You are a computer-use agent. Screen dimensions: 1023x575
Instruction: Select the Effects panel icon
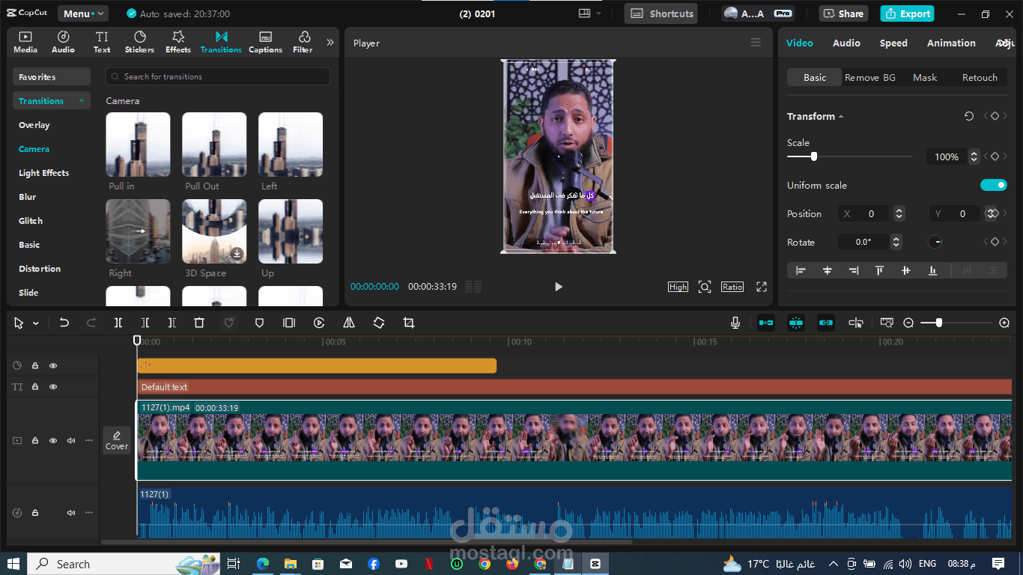[178, 42]
